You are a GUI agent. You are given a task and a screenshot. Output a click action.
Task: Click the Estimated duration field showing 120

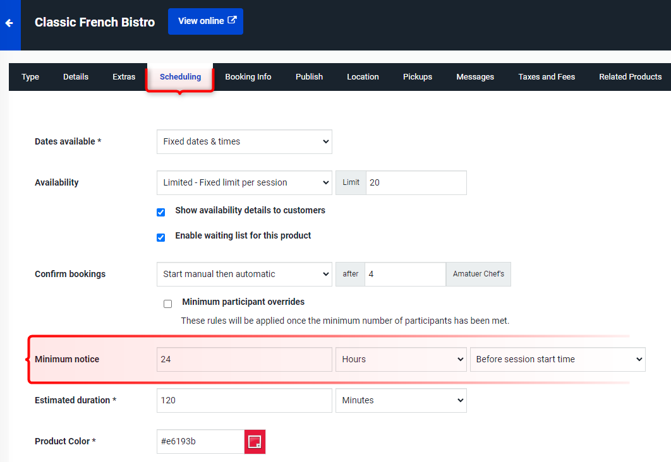coord(245,400)
